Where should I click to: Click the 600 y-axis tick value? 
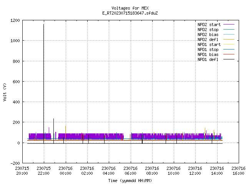pos(16,82)
